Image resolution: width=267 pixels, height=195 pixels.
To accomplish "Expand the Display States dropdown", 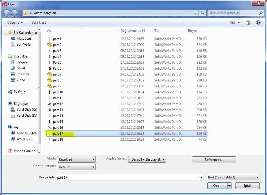I will click(x=147, y=159).
